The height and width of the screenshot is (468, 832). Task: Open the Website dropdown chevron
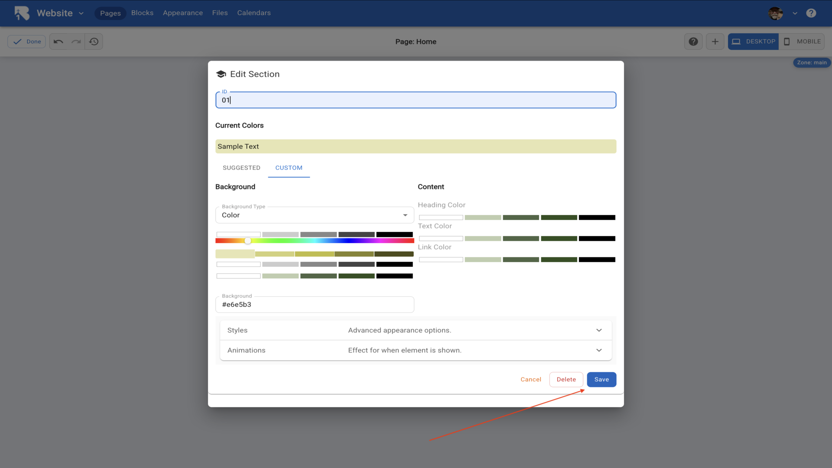click(81, 13)
